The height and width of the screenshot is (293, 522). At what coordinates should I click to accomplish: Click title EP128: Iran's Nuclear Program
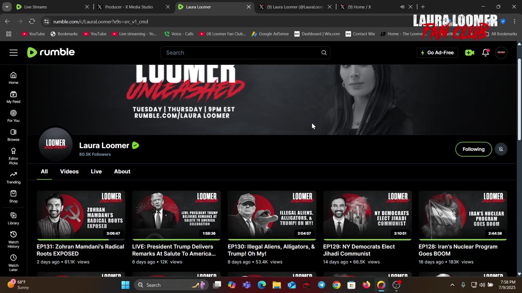coord(458,250)
